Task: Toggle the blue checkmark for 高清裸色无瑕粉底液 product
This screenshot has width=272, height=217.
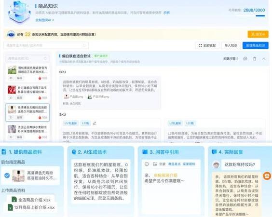Action: pos(7,176)
